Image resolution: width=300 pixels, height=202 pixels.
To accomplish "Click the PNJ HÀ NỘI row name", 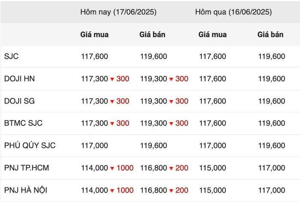I will pyautogui.click(x=26, y=190).
